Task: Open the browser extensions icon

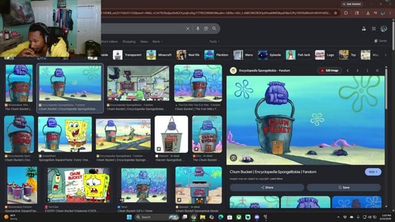Action: 346,13
